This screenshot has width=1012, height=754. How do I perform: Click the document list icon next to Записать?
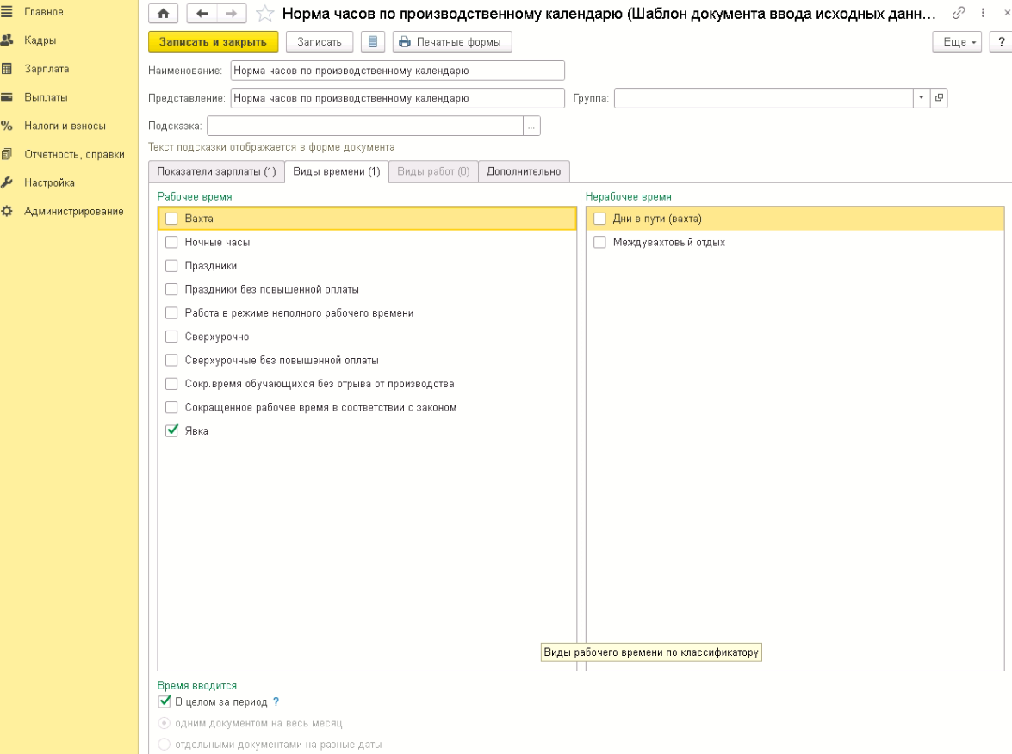pos(372,41)
